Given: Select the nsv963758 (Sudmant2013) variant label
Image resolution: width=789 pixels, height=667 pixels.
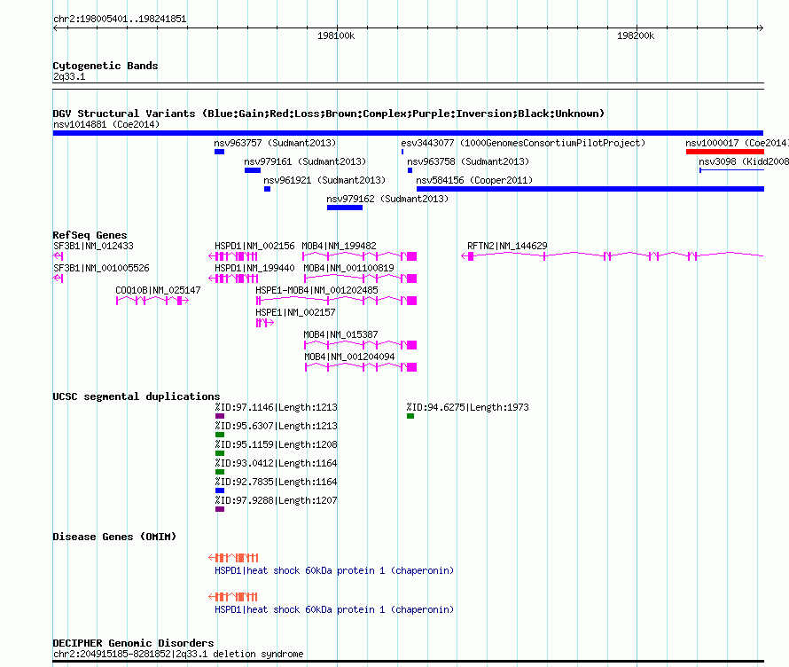Looking at the screenshot, I should pyautogui.click(x=468, y=161).
